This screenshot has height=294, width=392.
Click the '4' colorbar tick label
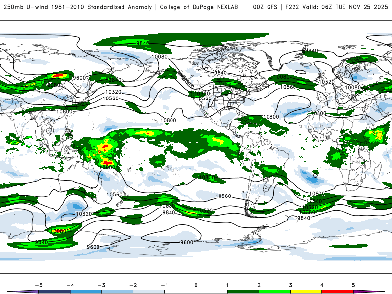pos(322,285)
